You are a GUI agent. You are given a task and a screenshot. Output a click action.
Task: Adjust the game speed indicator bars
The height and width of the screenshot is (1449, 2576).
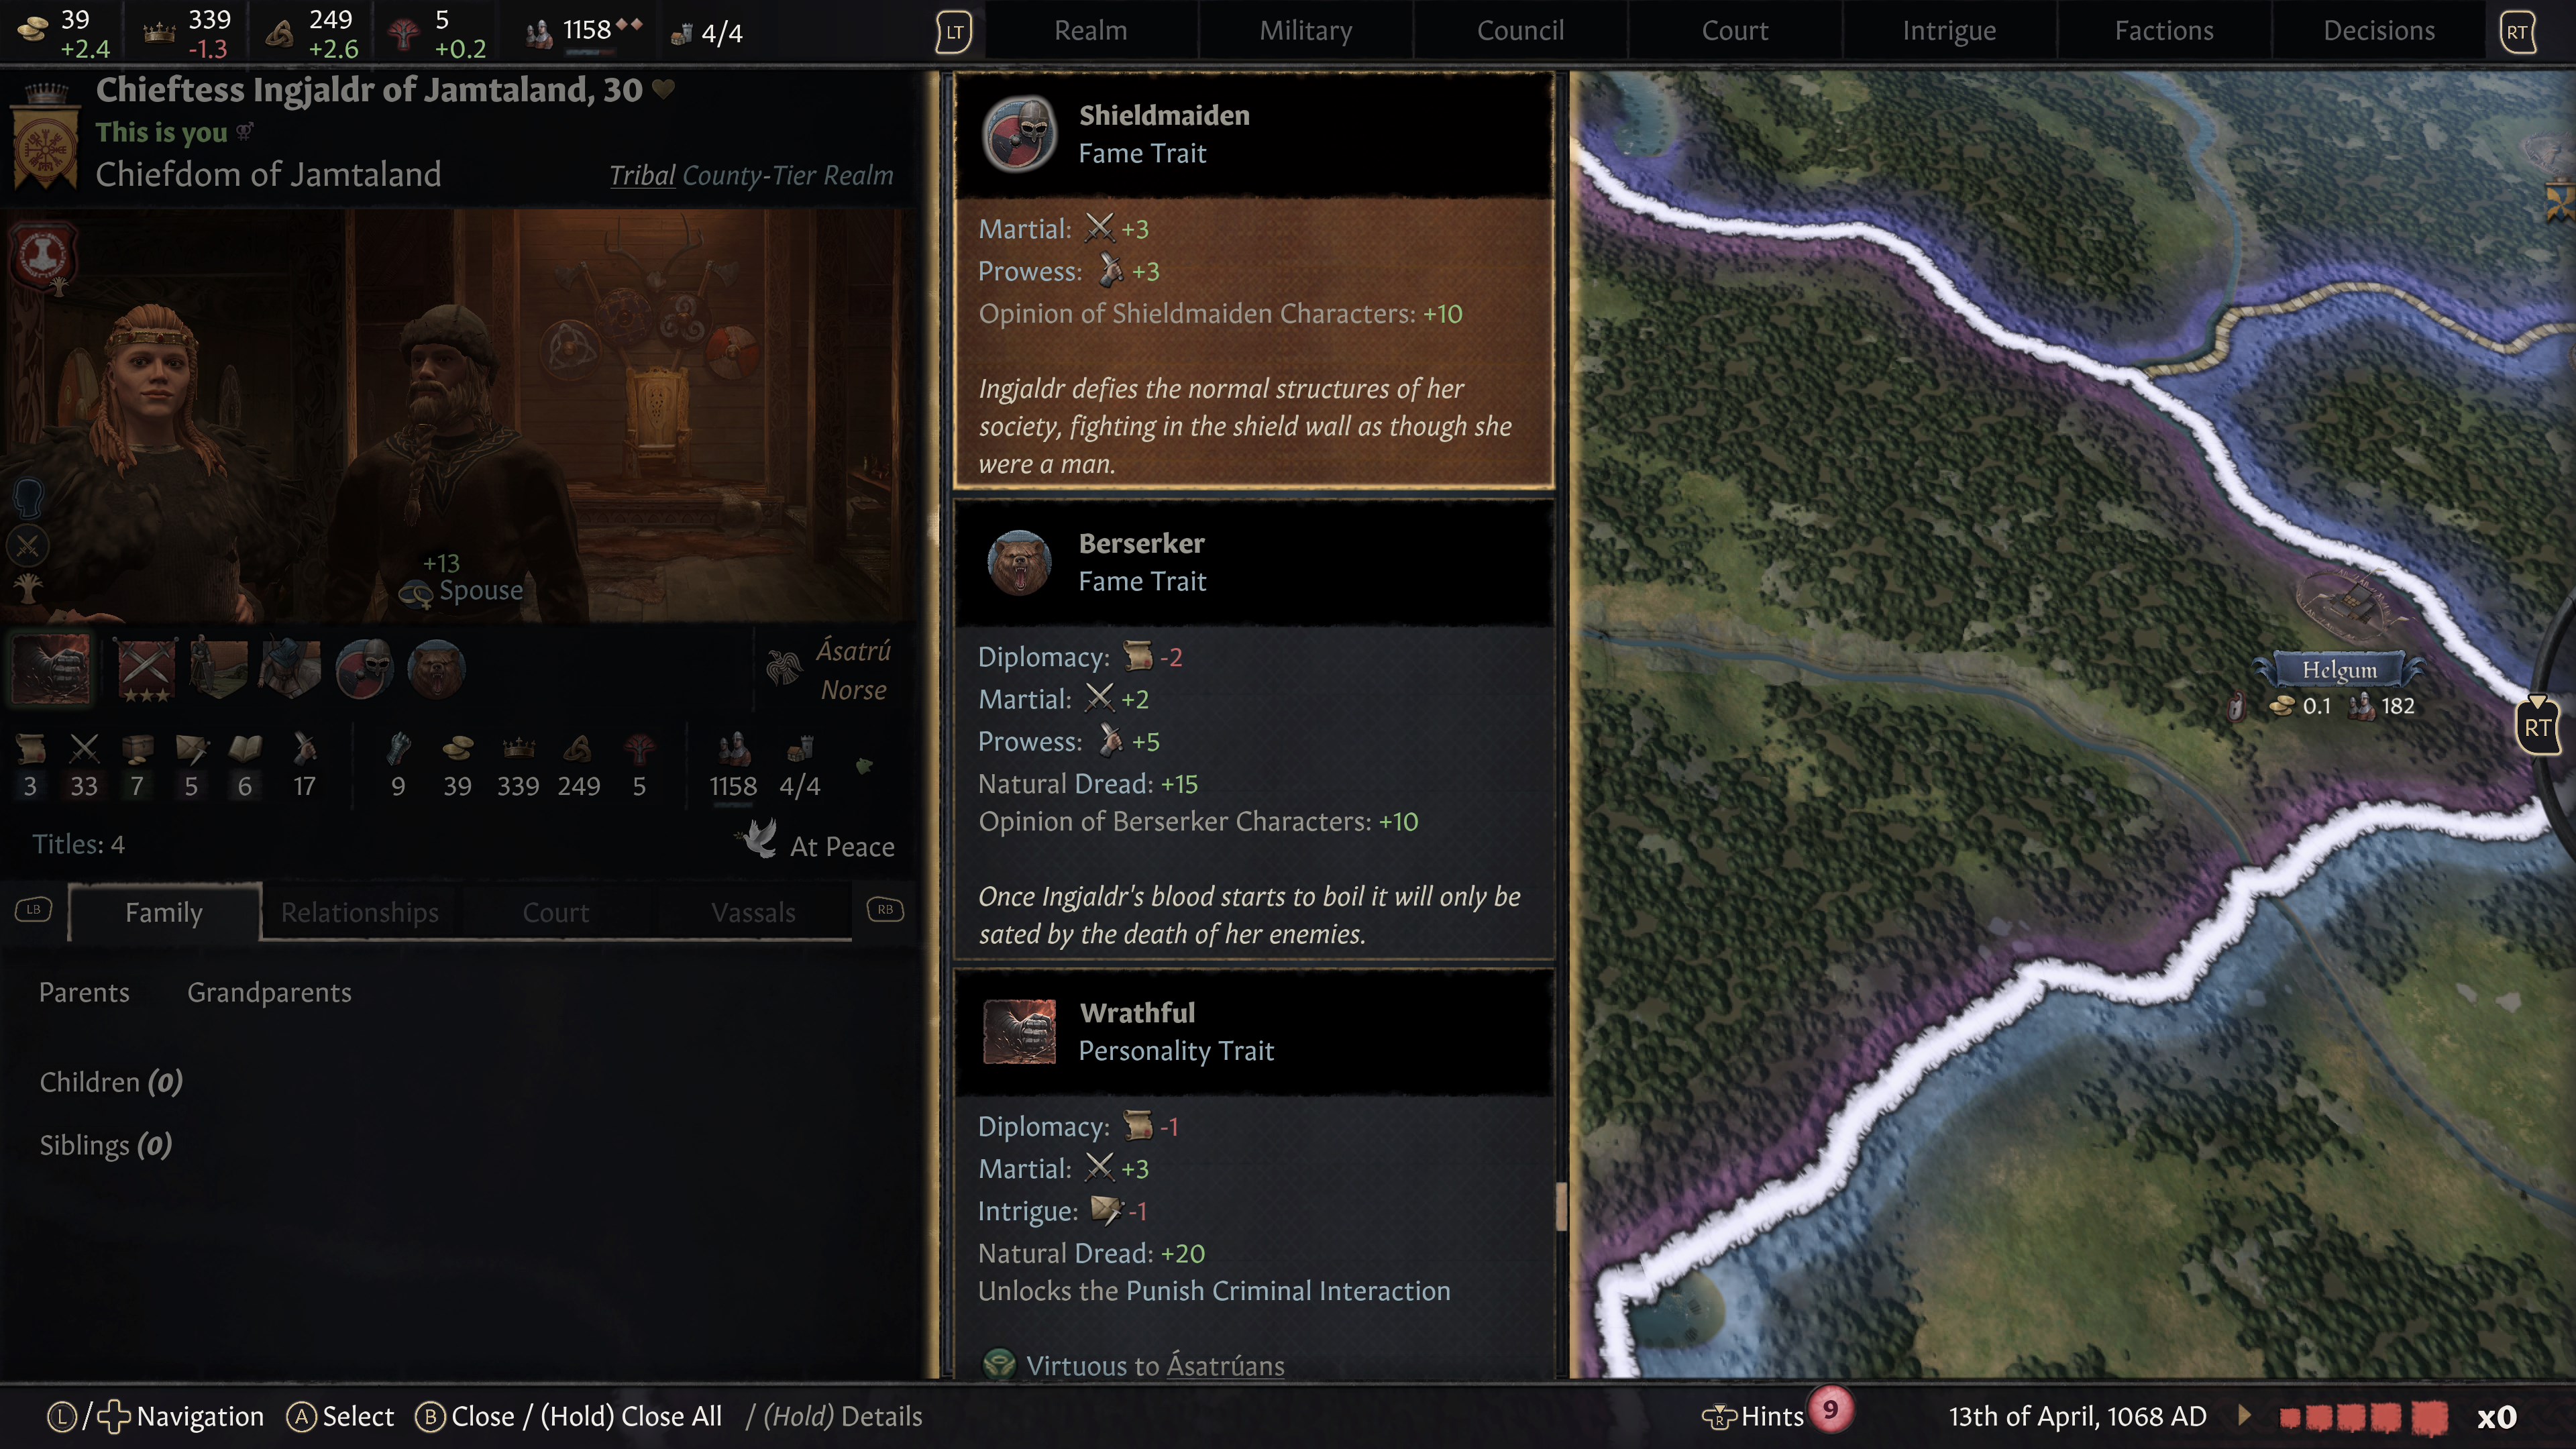[2363, 1416]
